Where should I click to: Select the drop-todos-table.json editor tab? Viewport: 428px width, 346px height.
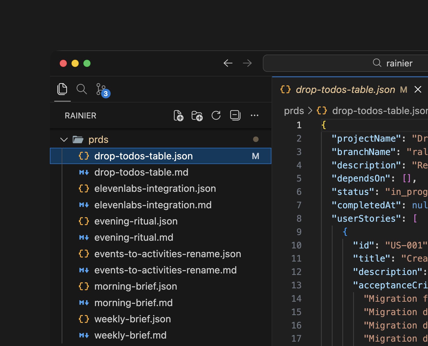pos(345,90)
